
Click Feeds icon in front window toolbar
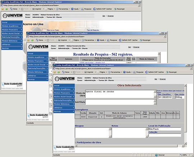74,72
